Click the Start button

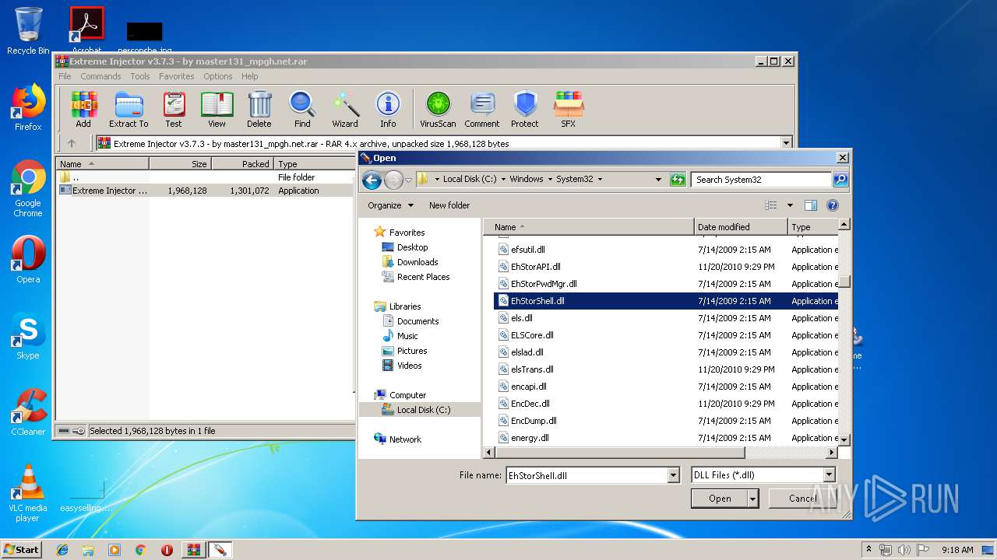(x=22, y=549)
